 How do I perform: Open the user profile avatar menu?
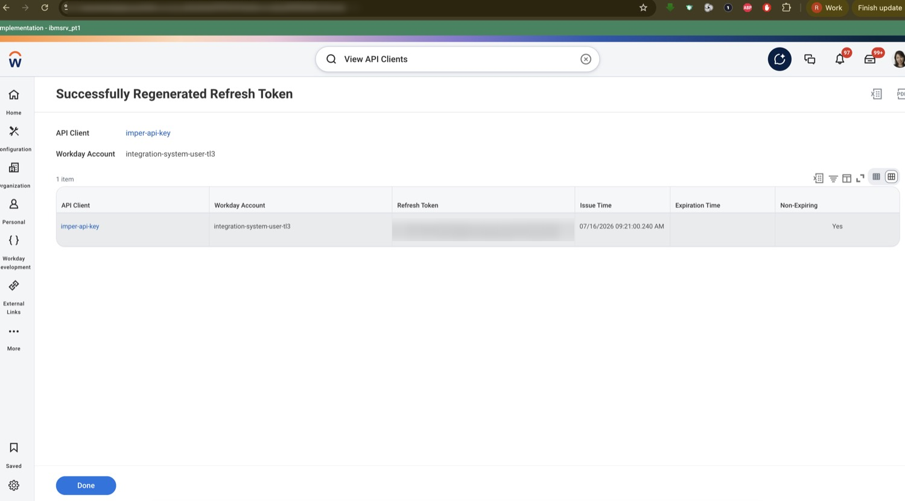(x=899, y=59)
